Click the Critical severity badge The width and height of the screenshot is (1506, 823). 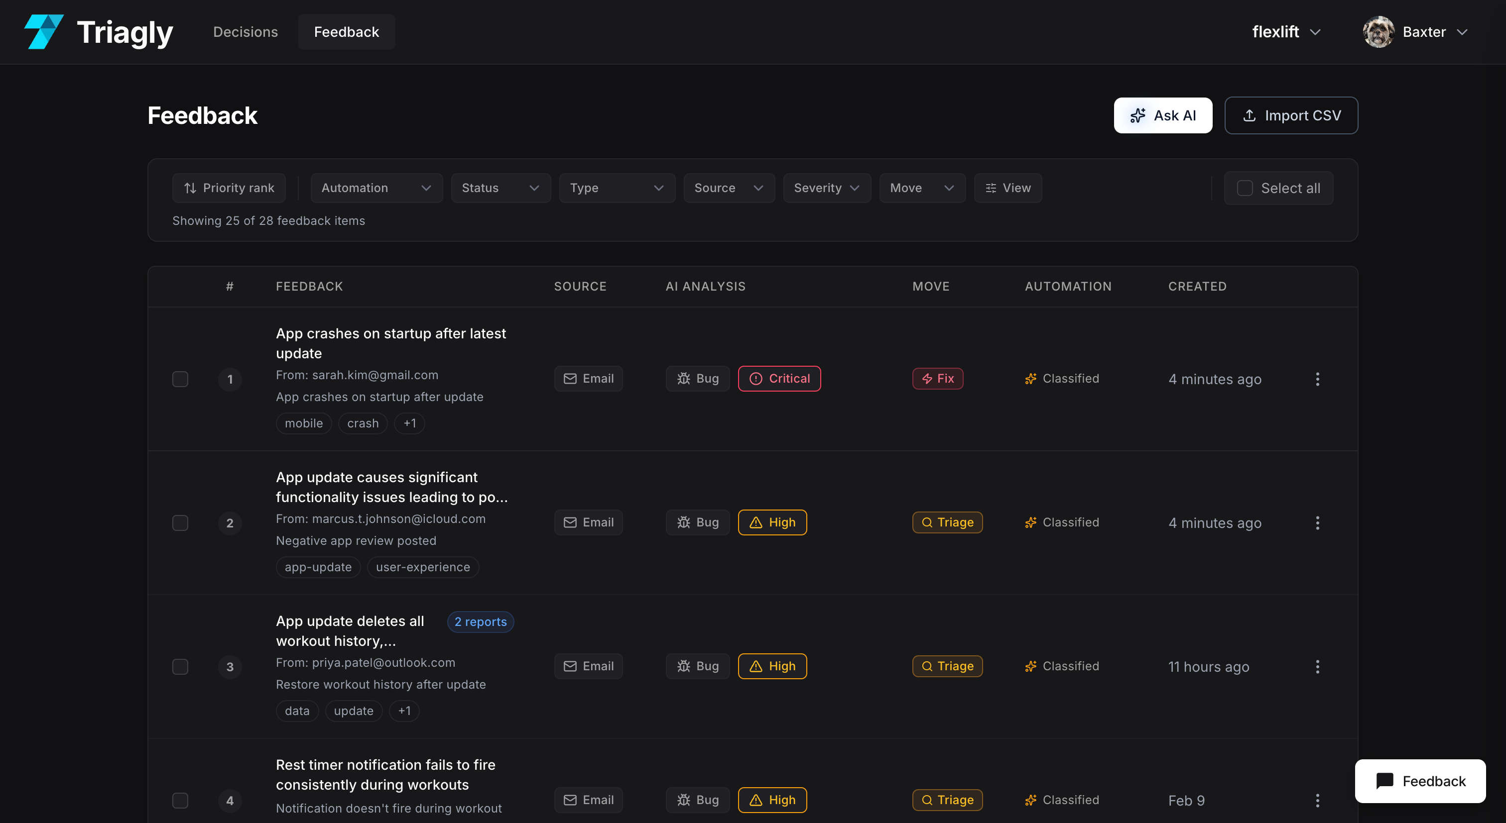click(779, 379)
